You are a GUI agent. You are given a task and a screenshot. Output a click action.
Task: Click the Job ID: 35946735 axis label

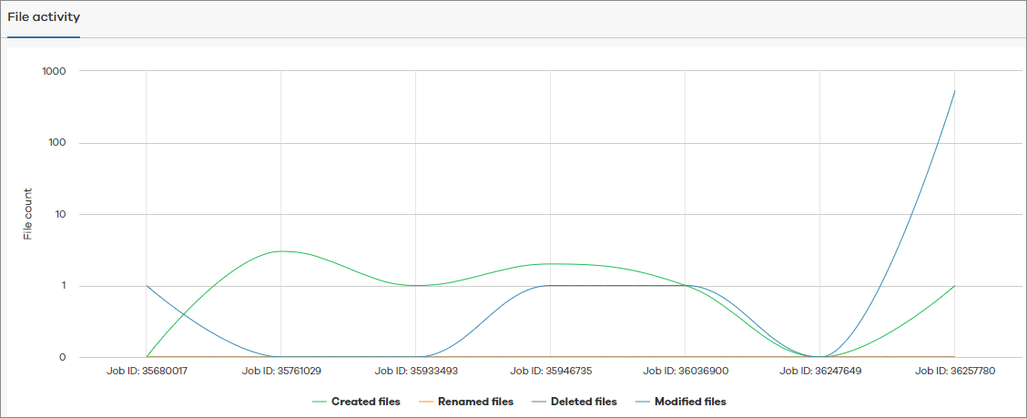tap(550, 372)
